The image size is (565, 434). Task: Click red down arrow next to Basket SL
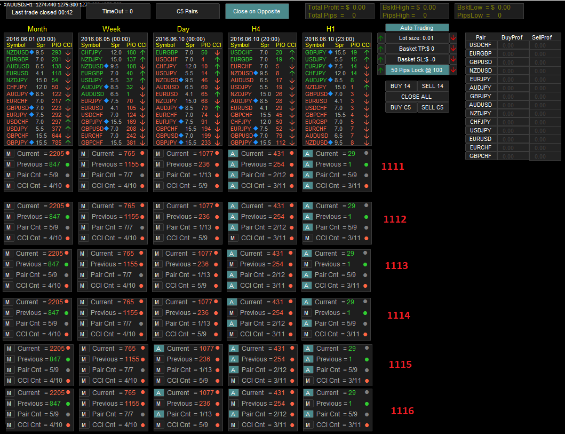coord(453,59)
